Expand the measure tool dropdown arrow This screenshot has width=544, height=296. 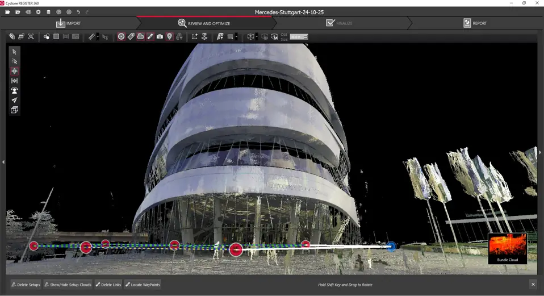(x=98, y=36)
